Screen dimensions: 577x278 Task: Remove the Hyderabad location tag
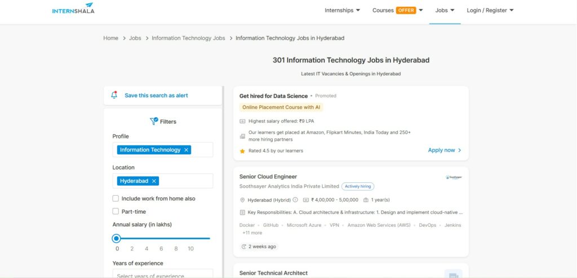[154, 181]
